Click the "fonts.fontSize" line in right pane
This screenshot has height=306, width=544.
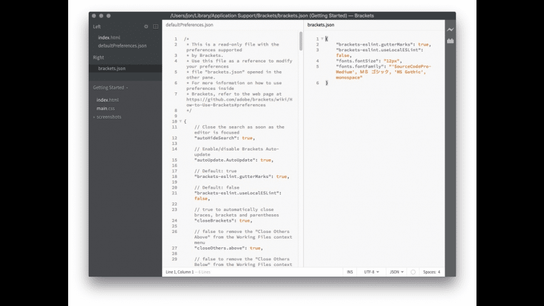click(x=369, y=61)
